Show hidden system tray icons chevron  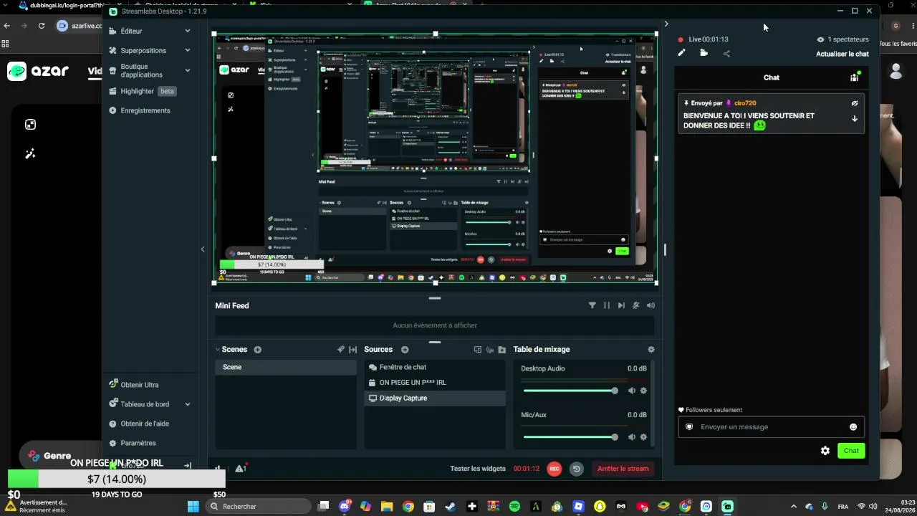click(x=793, y=507)
